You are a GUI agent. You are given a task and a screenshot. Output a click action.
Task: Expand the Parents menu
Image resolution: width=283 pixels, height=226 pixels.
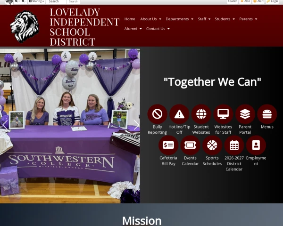tap(248, 19)
